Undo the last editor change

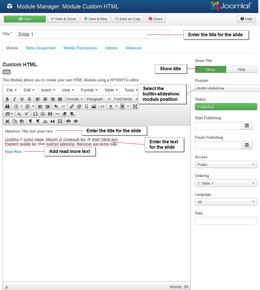pos(56,106)
